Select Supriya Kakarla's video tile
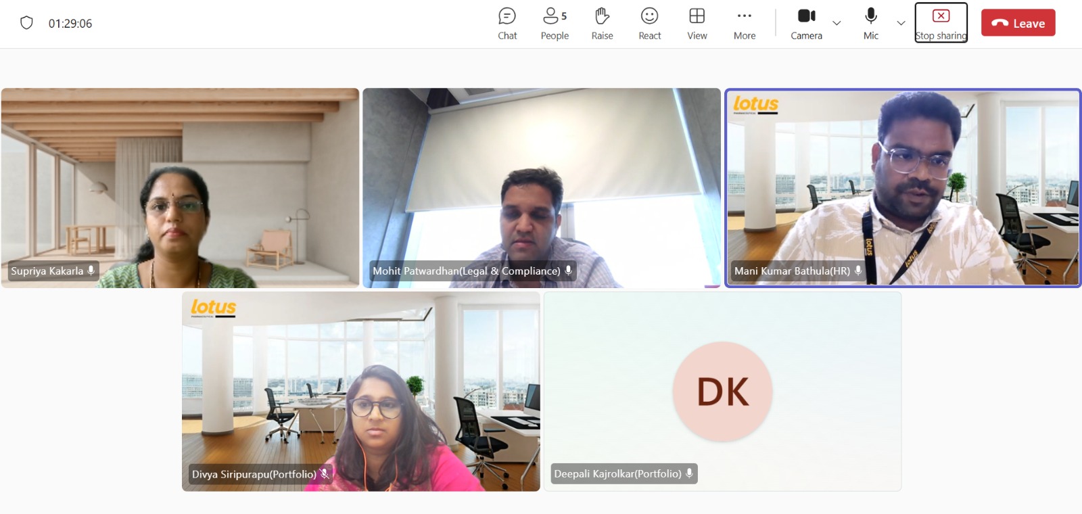Screen dimensions: 1082x514 point(180,188)
